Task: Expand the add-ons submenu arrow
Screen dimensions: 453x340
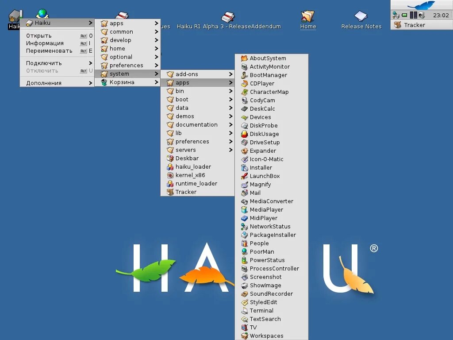Action: coord(230,74)
